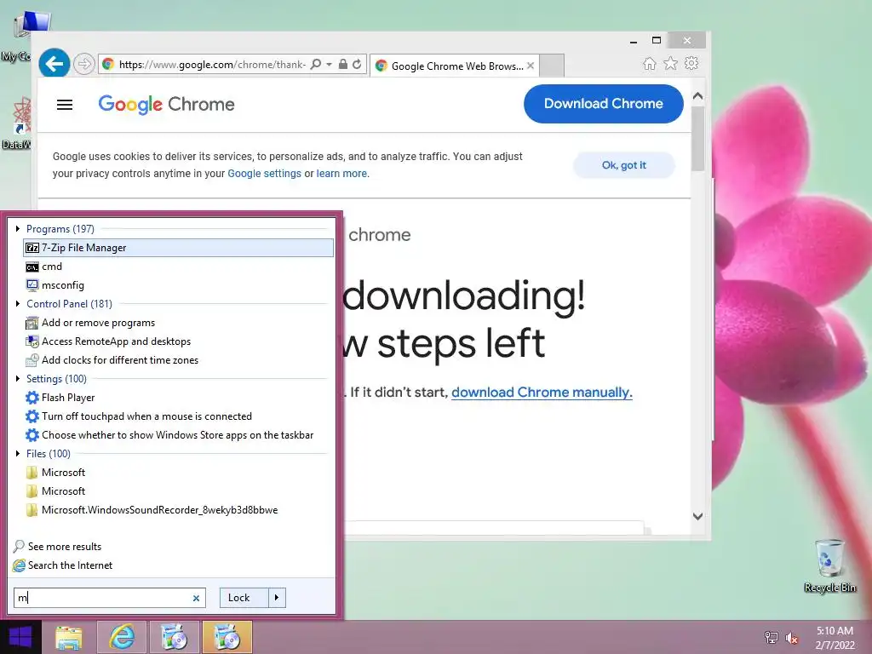Image resolution: width=872 pixels, height=654 pixels.
Task: Click the page scrollbar up arrow
Action: point(698,96)
